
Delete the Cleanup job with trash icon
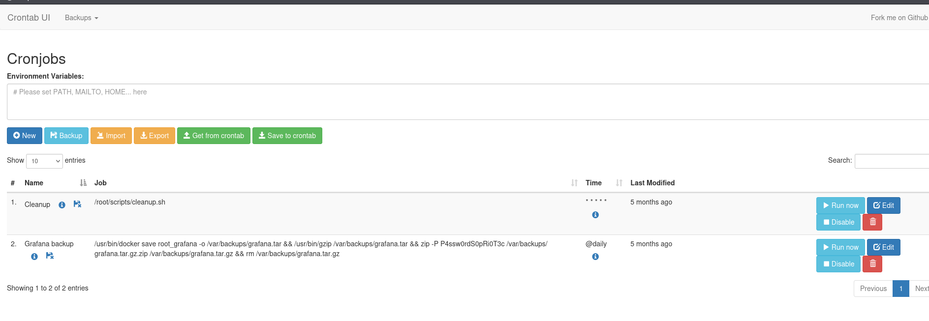point(872,222)
